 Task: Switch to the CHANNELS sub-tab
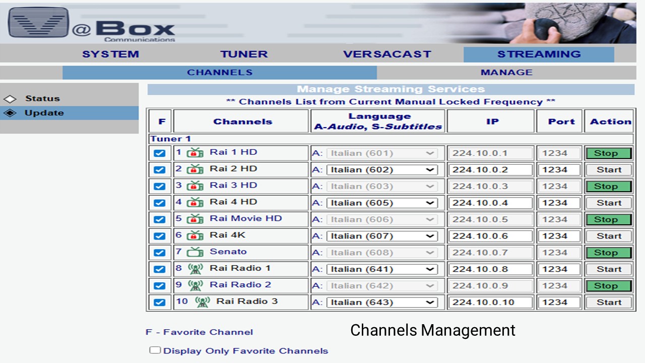click(220, 73)
